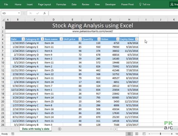
Task: Select the "Data with today's date" sheet tab
Action: tap(36, 129)
